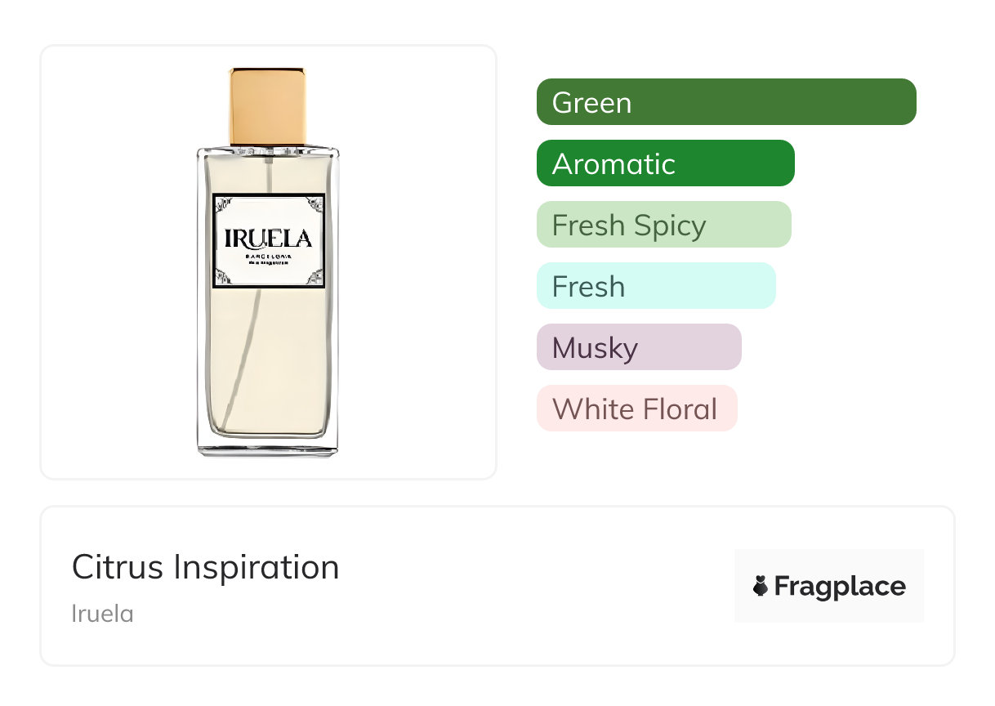The width and height of the screenshot is (995, 706).
Task: Click the Fragplace perfume bottle logo icon
Action: pos(761,587)
